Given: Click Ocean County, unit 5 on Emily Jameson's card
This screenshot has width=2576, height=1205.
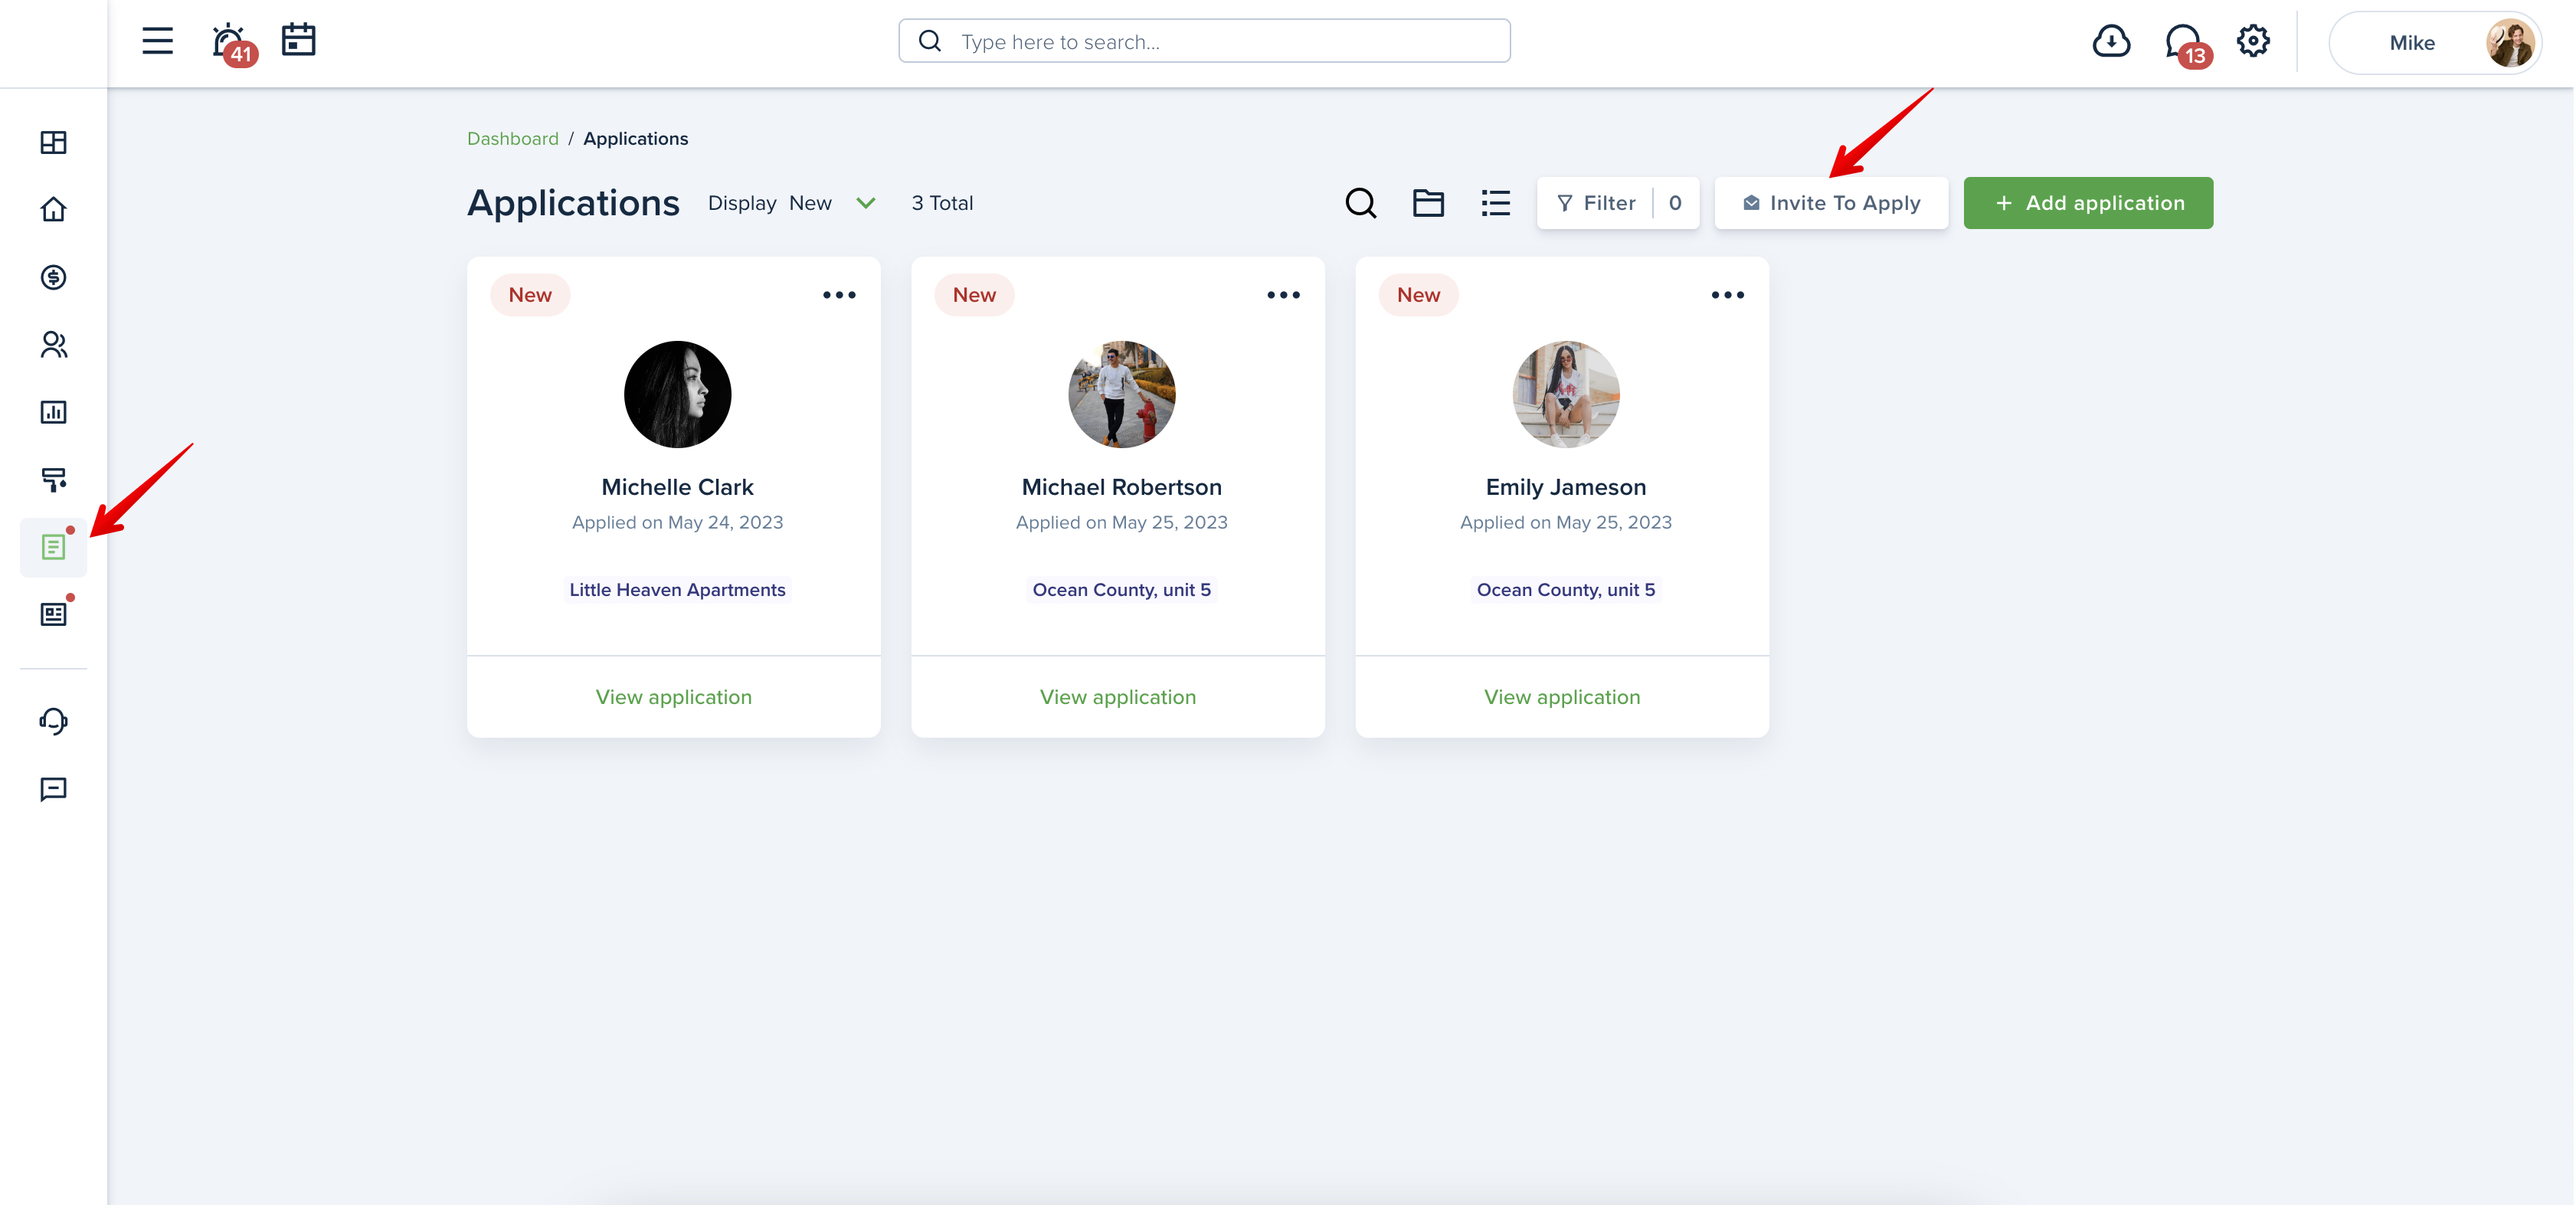Looking at the screenshot, I should (1565, 590).
